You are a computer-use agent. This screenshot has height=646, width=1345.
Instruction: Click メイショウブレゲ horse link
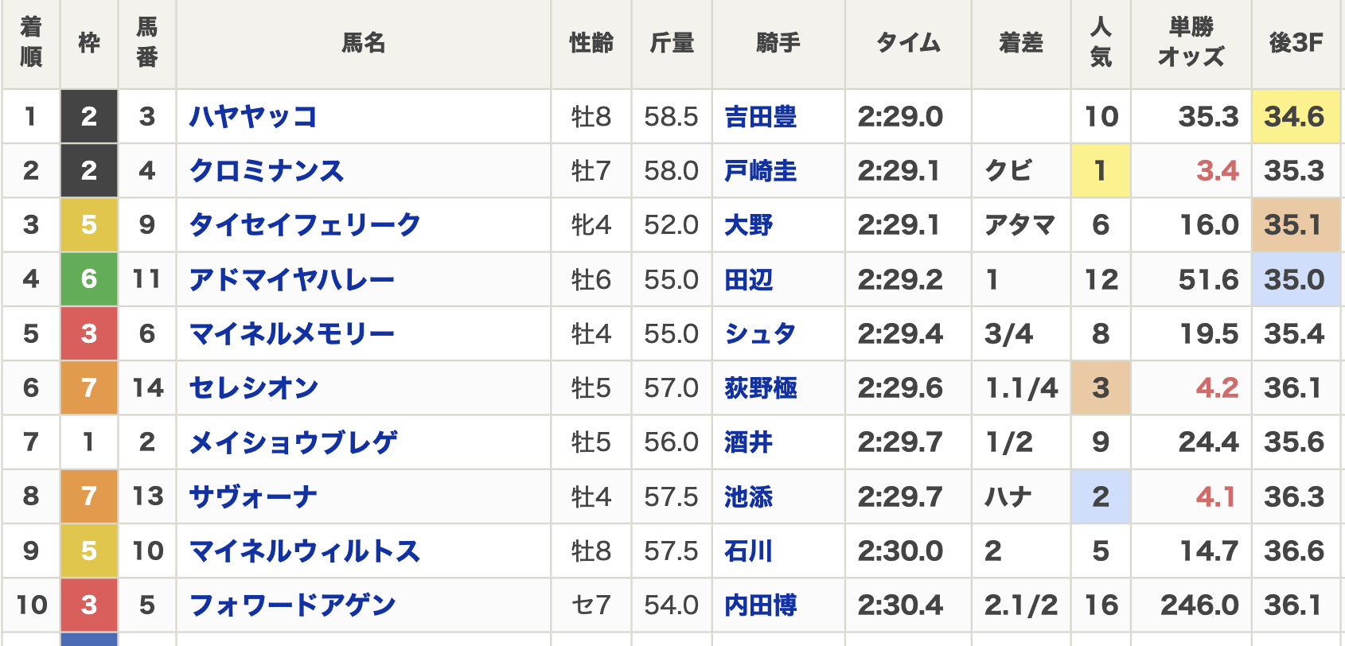click(293, 442)
